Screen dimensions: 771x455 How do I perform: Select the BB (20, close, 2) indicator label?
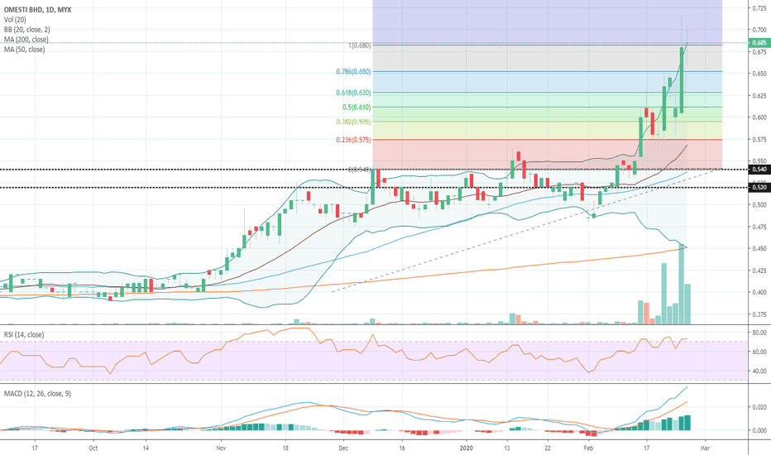[x=27, y=30]
